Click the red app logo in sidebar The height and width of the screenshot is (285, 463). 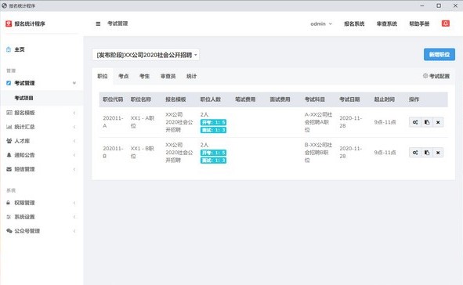(x=9, y=23)
